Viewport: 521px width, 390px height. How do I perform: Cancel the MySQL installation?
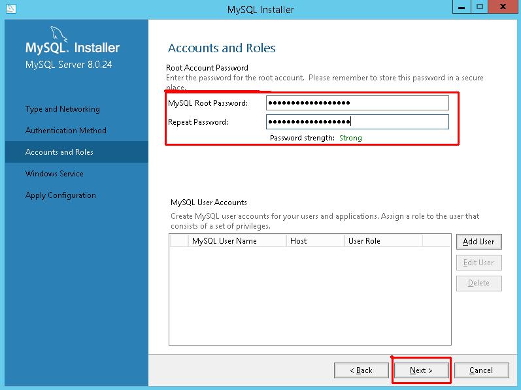482,370
